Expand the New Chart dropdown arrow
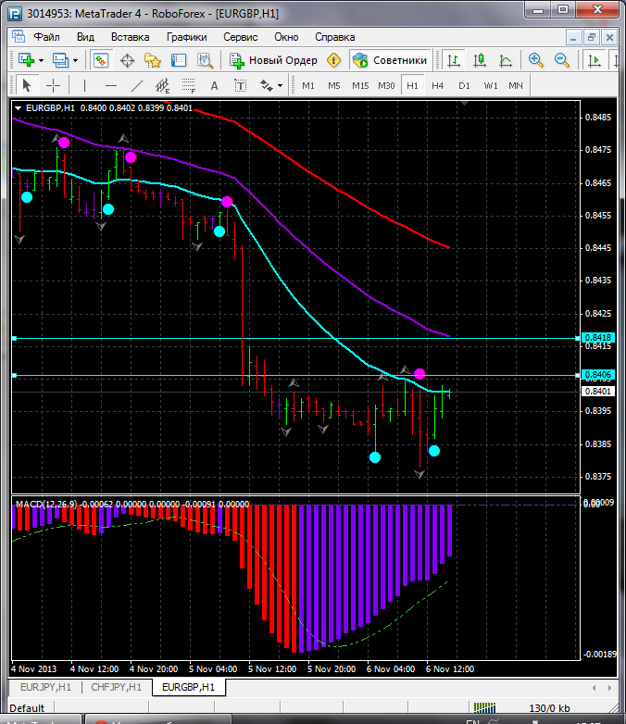 pos(41,60)
